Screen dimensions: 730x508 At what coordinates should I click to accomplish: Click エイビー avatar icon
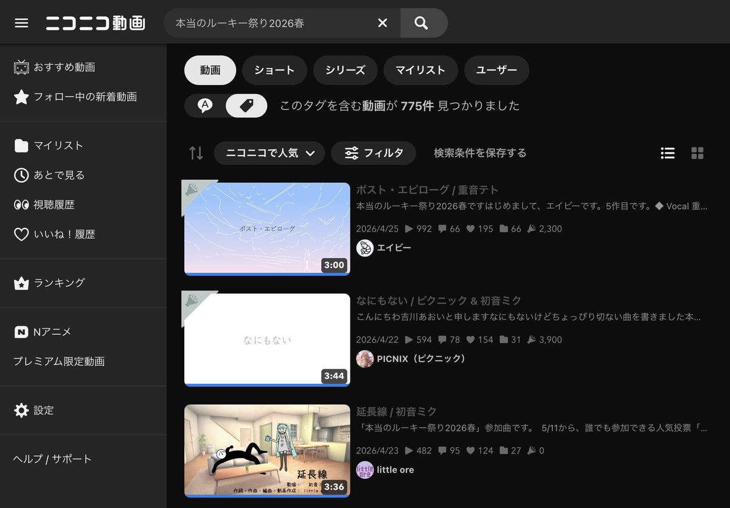(x=365, y=248)
